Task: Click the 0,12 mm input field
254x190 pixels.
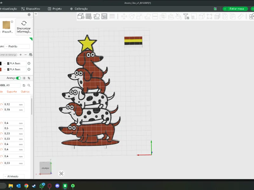Action: click(14, 104)
